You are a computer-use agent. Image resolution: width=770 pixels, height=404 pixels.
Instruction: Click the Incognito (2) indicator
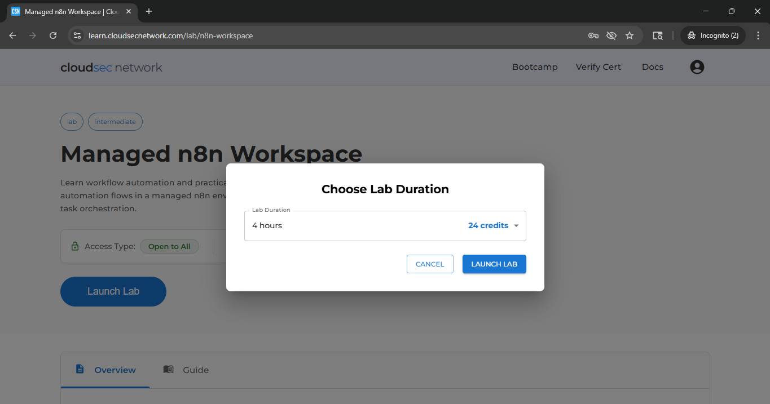(x=713, y=35)
